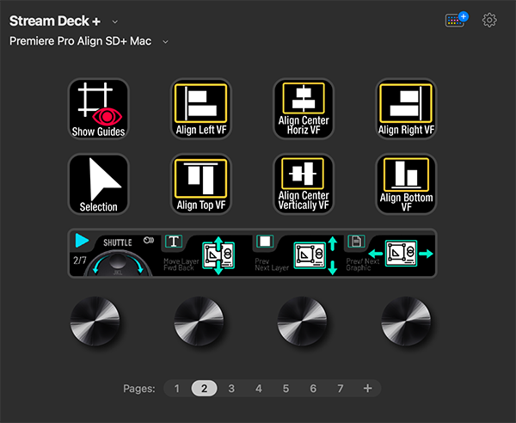This screenshot has width=516, height=423.
Task: Click the Shuttle dial touch strip segment
Action: [x=115, y=254]
